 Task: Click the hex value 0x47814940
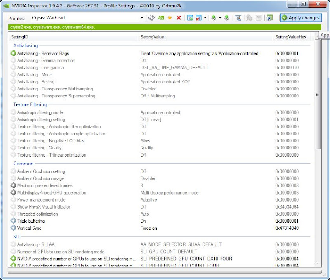coord(287,228)
